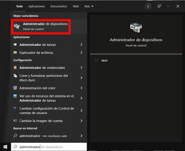Click the web search magnifier icon beside administrador
Screen dimensions: 185x151
(x=15, y=136)
